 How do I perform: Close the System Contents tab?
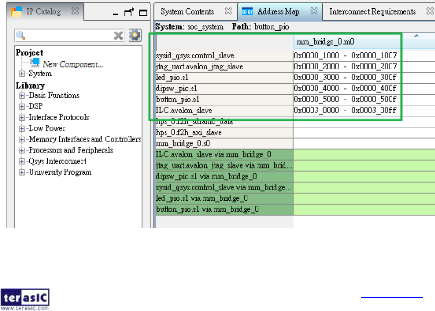228,11
